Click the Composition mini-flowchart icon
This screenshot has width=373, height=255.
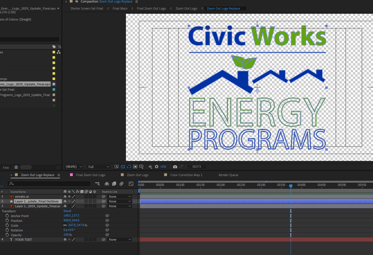pos(97,184)
